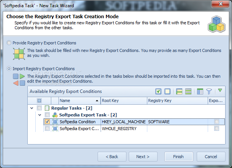Click the Next button
232x168 pixels.
tap(143, 157)
